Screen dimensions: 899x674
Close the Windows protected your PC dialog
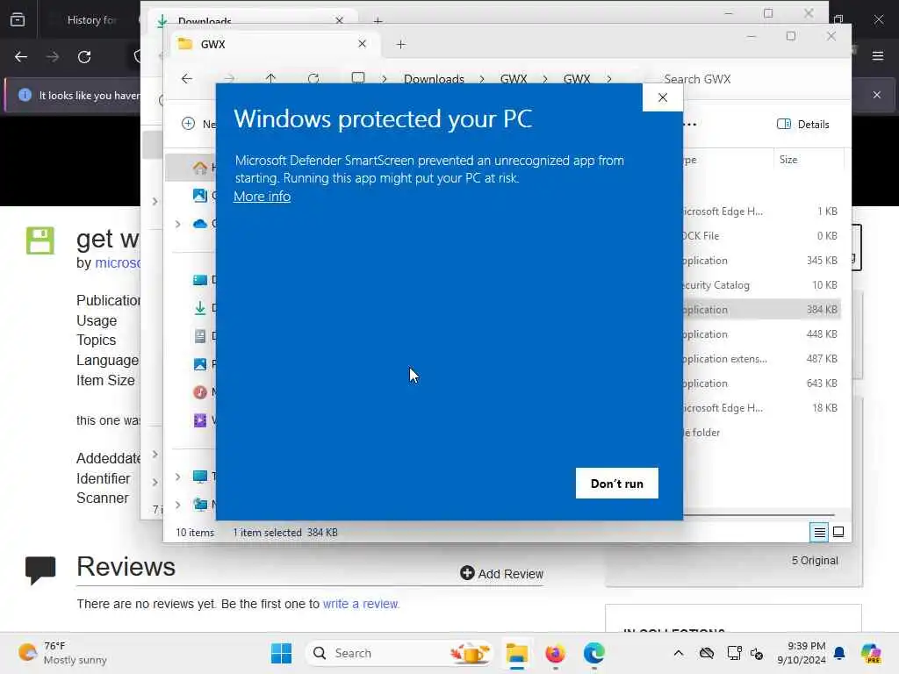coord(663,97)
